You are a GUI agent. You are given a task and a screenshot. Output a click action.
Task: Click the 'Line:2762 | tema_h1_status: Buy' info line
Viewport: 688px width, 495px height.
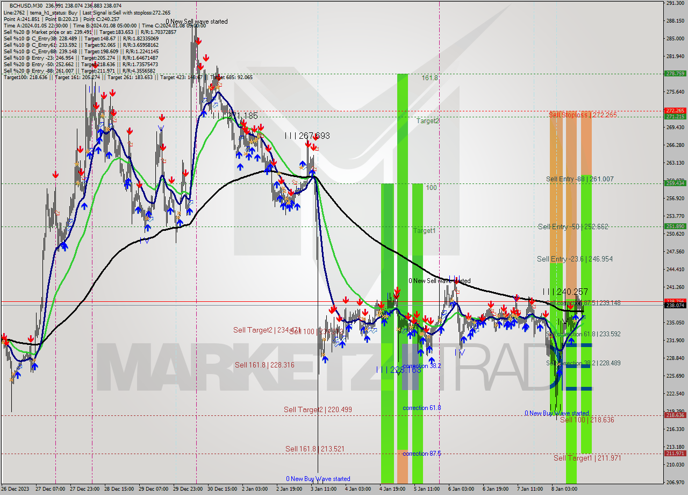click(88, 12)
